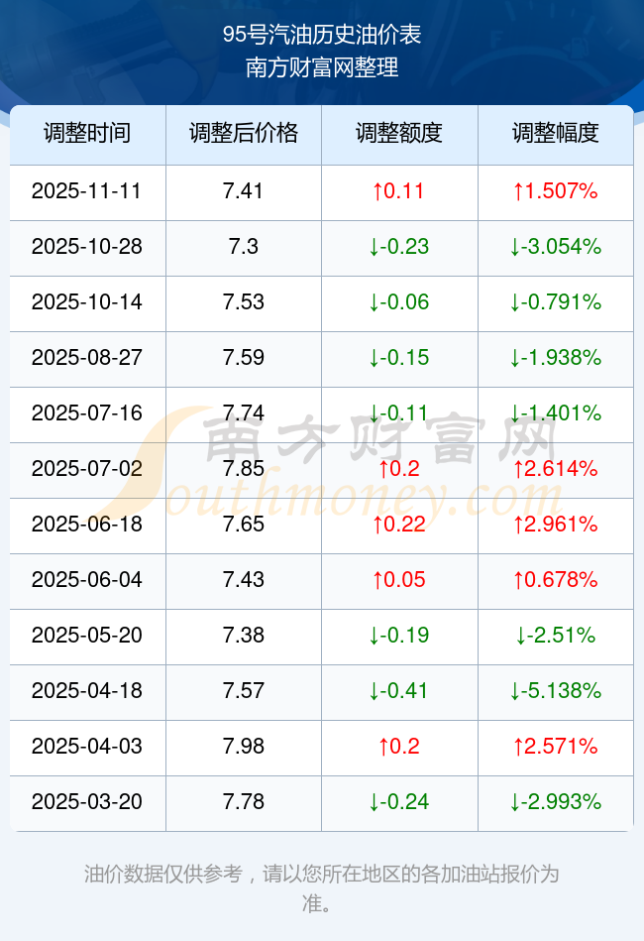Click the 95号汽油历史油价表 title text
The width and height of the screenshot is (644, 941).
click(x=322, y=36)
